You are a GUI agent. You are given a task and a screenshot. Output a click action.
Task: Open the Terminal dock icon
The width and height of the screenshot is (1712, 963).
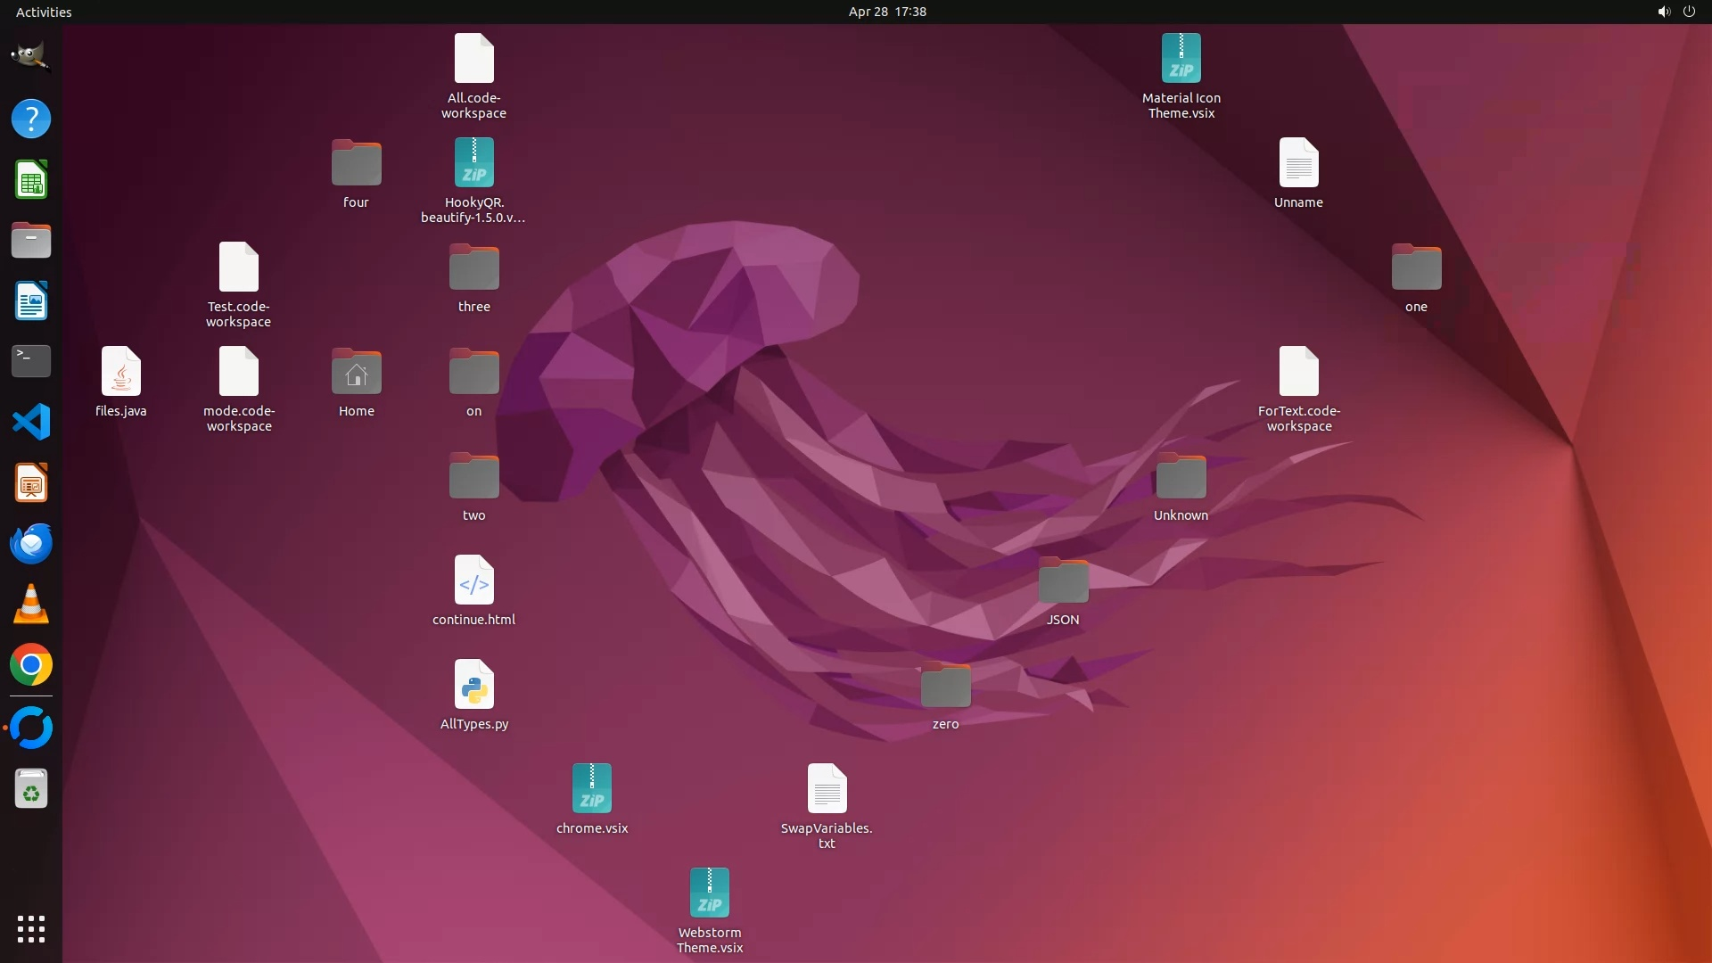click(31, 361)
